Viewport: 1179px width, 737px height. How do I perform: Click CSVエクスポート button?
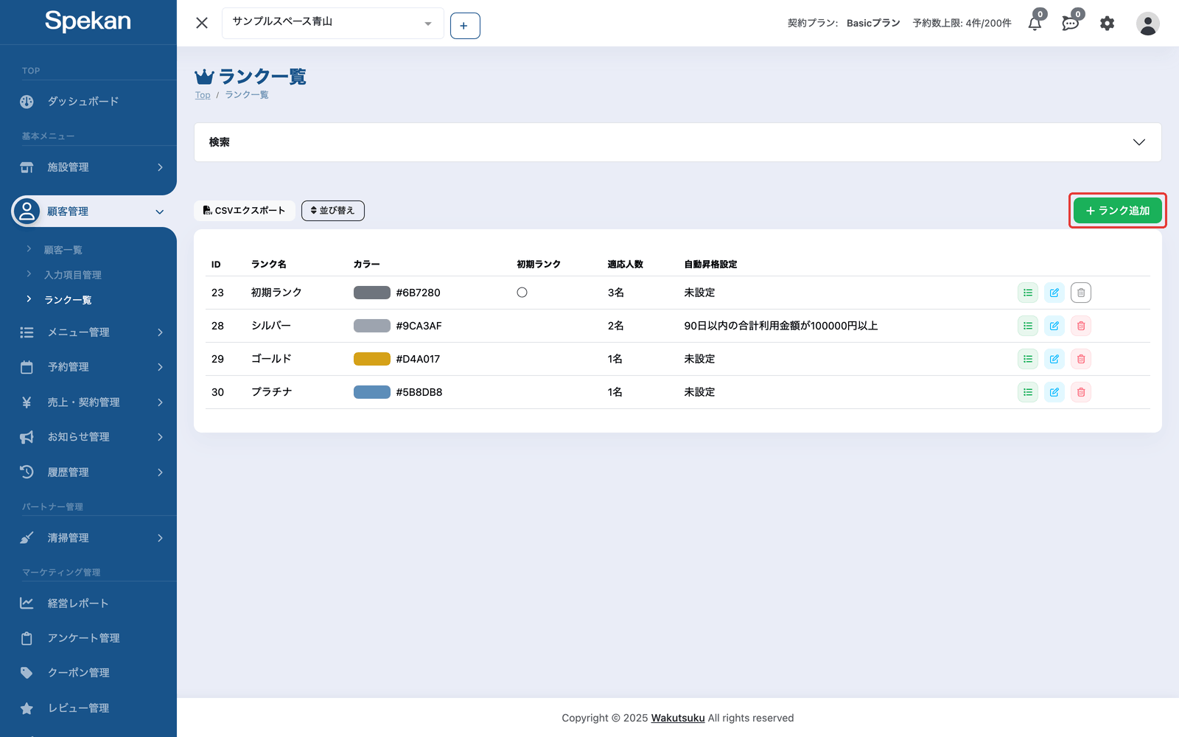coord(245,211)
